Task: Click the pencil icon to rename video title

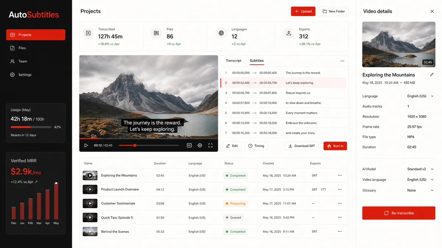Action: [432, 75]
